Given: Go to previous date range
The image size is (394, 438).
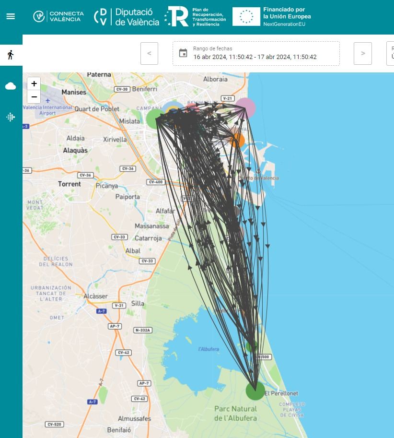Looking at the screenshot, I should click(149, 53).
